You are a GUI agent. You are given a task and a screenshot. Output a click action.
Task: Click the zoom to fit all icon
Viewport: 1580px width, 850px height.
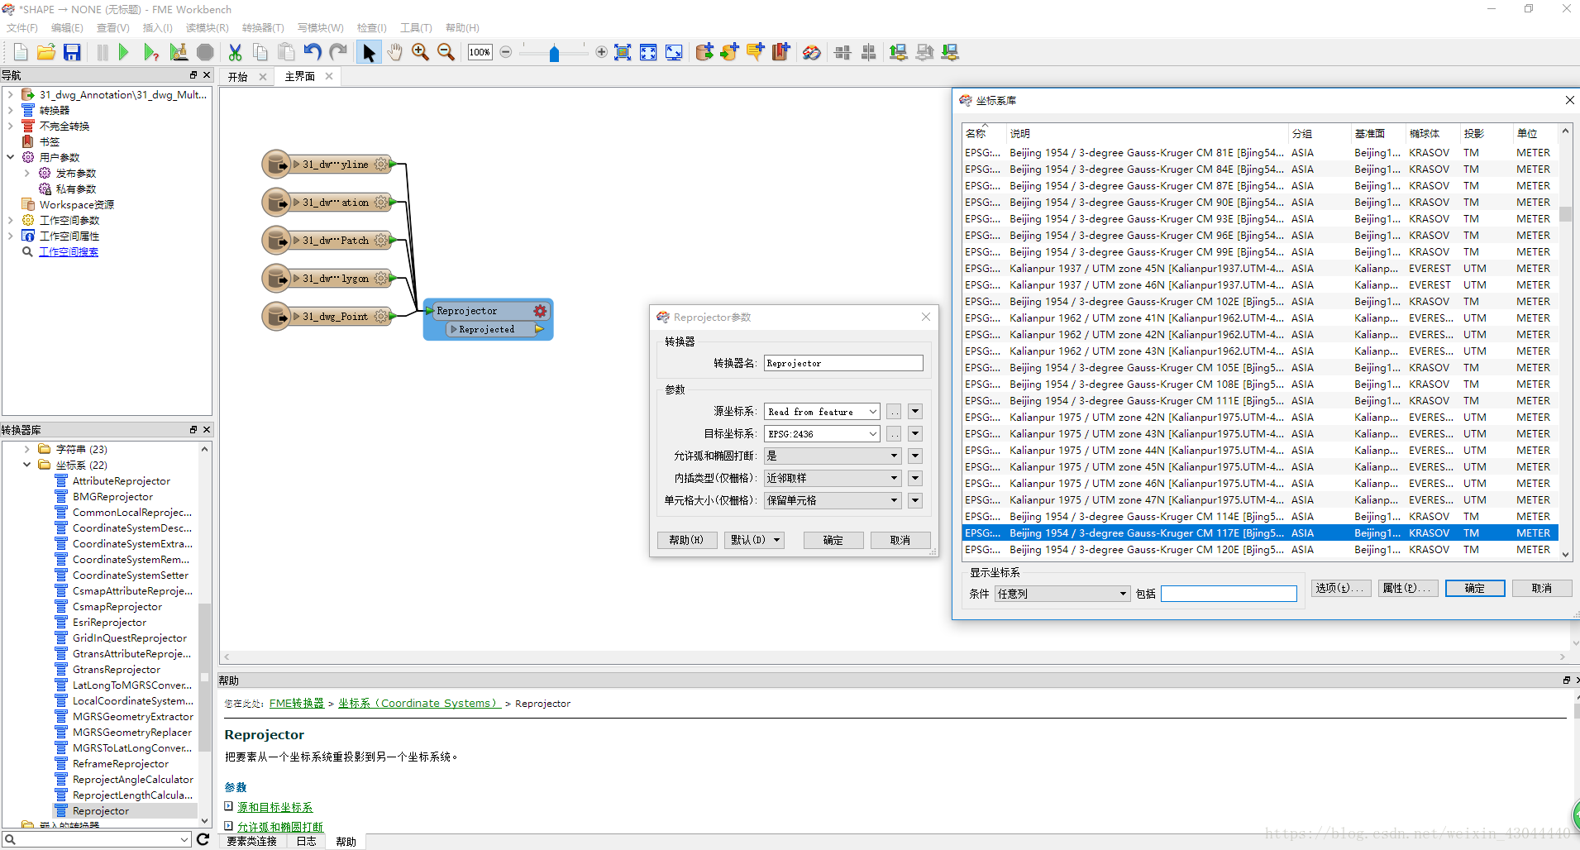pyautogui.click(x=623, y=52)
